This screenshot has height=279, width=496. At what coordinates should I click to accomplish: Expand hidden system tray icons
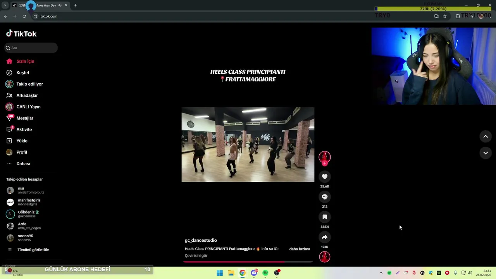click(x=381, y=273)
